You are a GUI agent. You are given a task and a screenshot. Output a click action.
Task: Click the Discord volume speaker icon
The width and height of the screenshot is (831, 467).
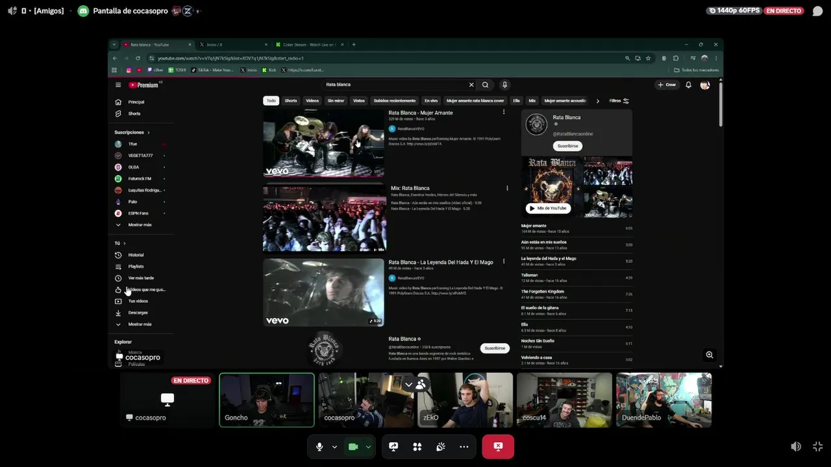tap(796, 447)
